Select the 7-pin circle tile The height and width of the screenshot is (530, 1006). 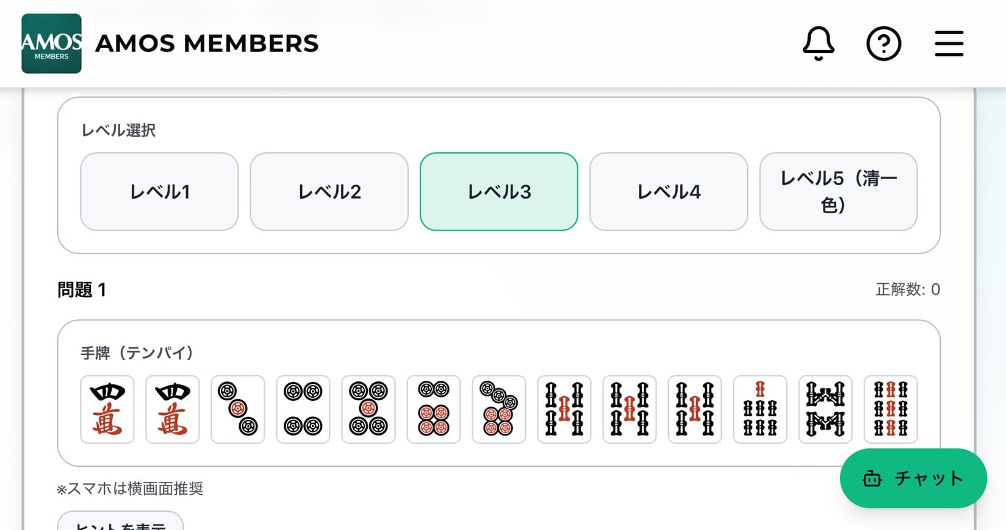499,409
